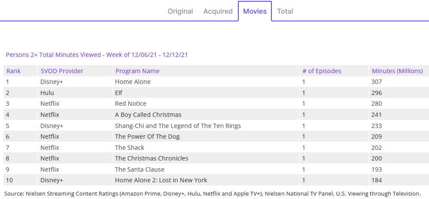Screen dimensions: 429x199
Task: Click the Rank column header
Action: [x=14, y=71]
